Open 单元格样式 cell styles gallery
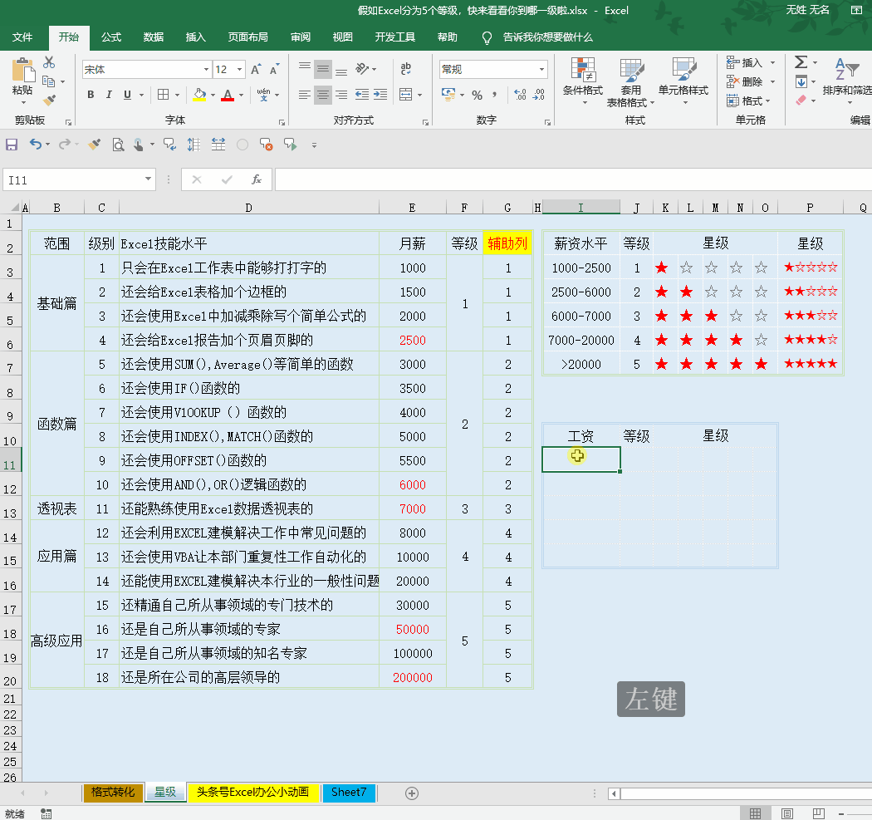Image resolution: width=872 pixels, height=820 pixels. [683, 81]
